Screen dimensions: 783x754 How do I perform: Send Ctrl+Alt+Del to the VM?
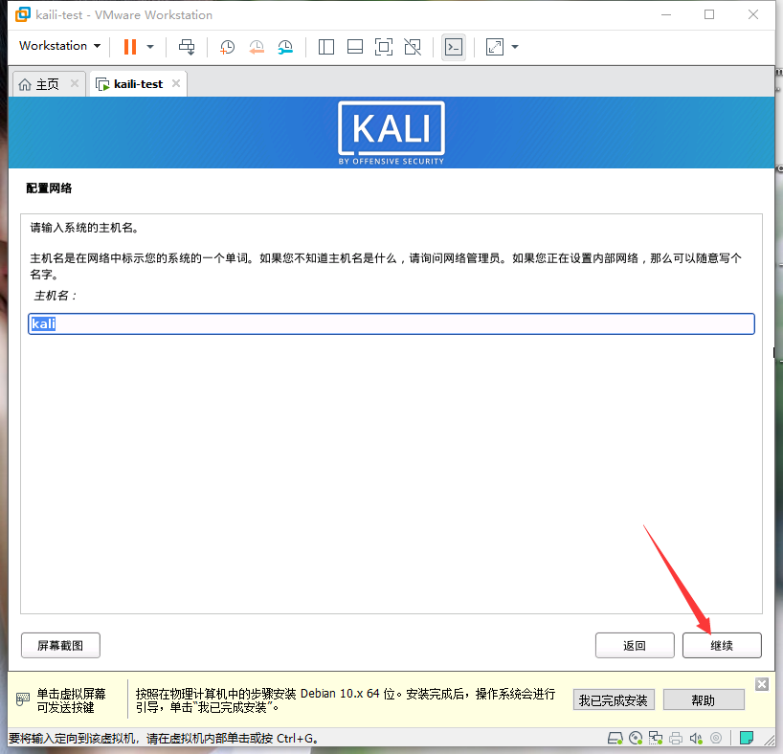pyautogui.click(x=187, y=47)
